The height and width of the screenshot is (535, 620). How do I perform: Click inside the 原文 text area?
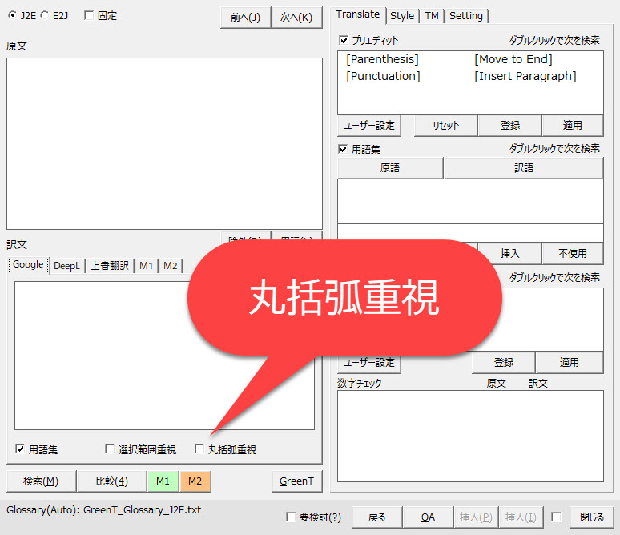(x=164, y=143)
